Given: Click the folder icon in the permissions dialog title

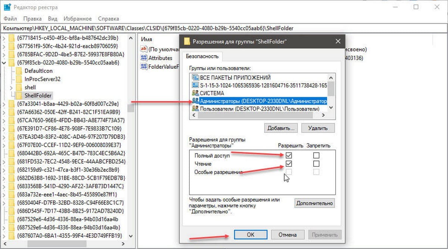Looking at the screenshot, I should coord(187,41).
